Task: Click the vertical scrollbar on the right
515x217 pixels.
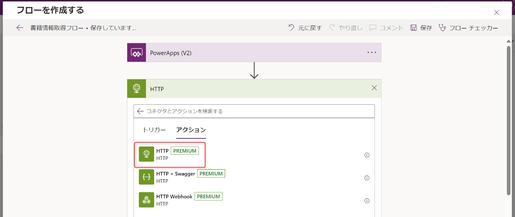Action: tap(509, 120)
